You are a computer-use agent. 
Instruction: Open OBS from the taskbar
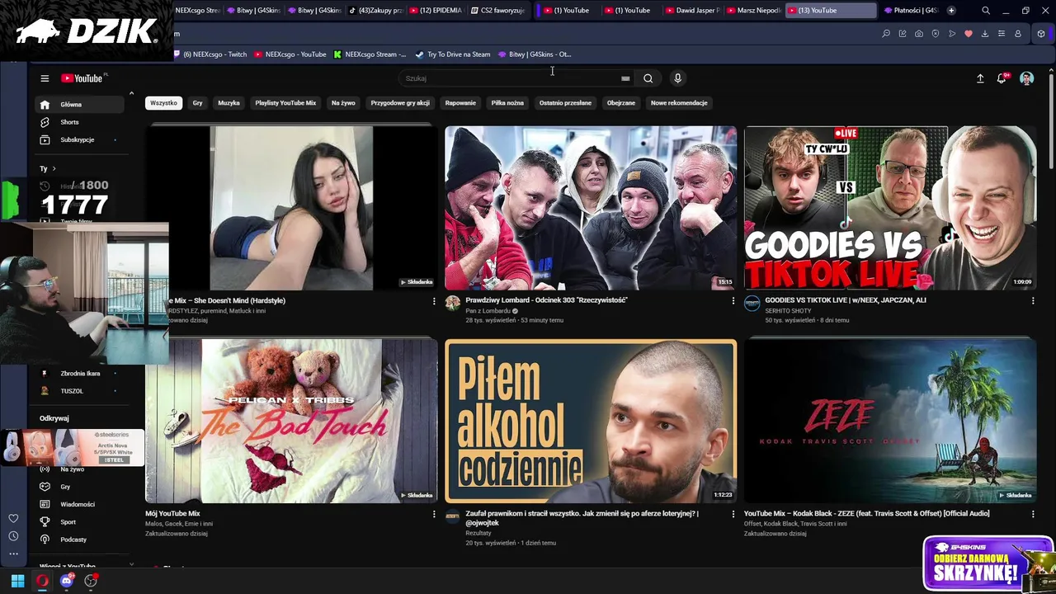(x=91, y=581)
